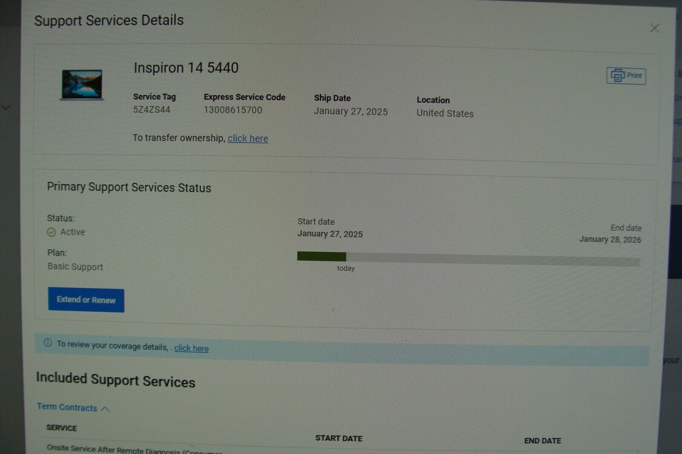Viewport: 682px width, 454px height.
Task: Click the Service Tag value 5Z4ZS44
Action: click(x=152, y=109)
